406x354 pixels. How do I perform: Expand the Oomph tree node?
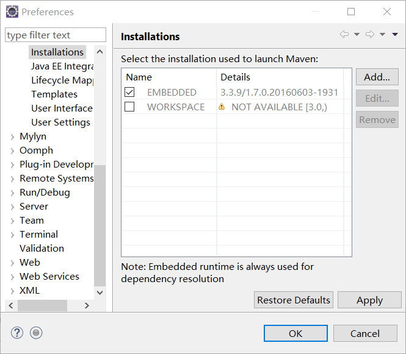[12, 151]
